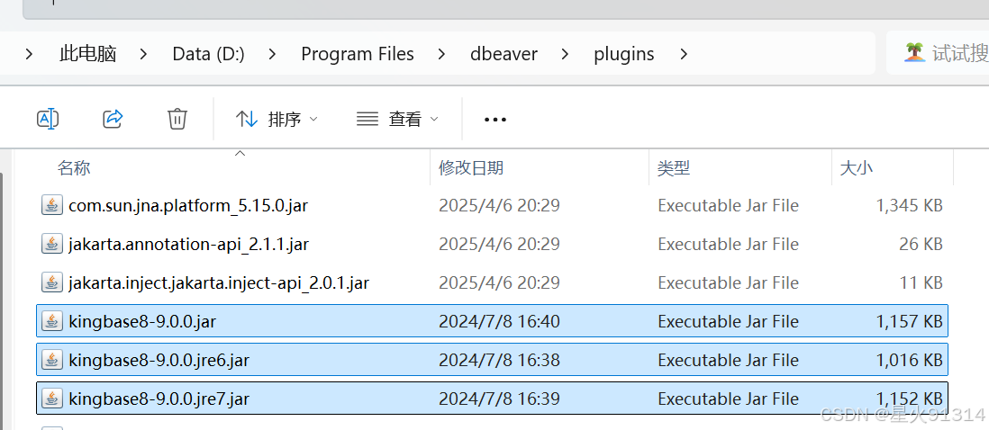Viewport: 989px width, 430px height.
Task: Click jar icon of kingbase8-9.0.0.jre6.jar
Action: point(51,360)
